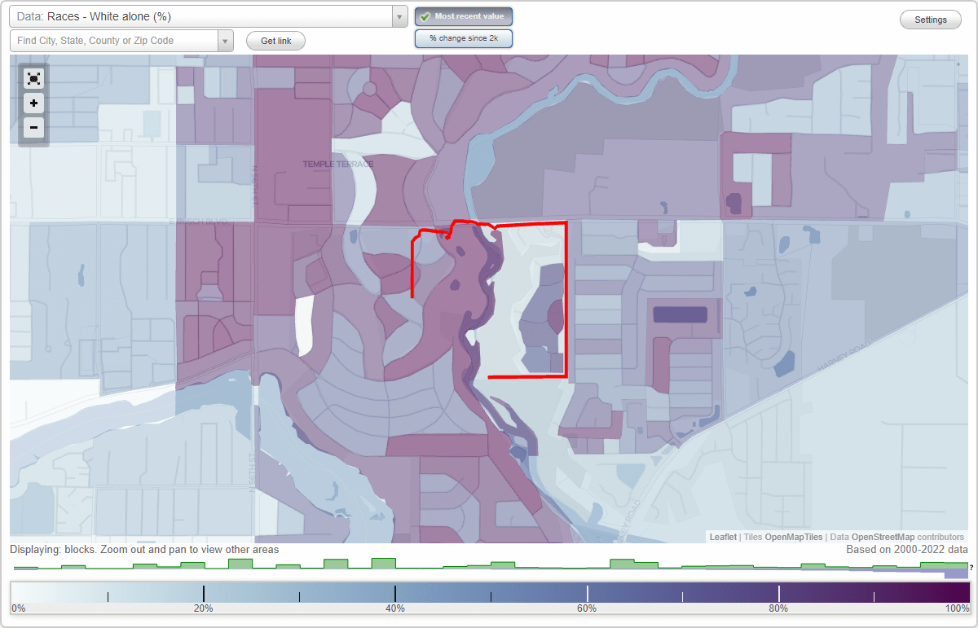This screenshot has height=628, width=978.
Task: Zoom out with the minus button
Action: coord(33,127)
